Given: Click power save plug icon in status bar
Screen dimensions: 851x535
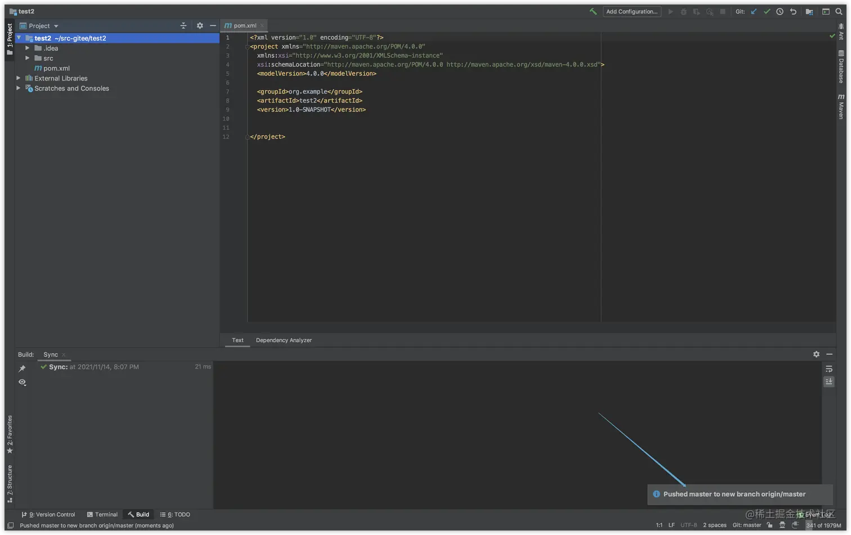Looking at the screenshot, I should (795, 525).
